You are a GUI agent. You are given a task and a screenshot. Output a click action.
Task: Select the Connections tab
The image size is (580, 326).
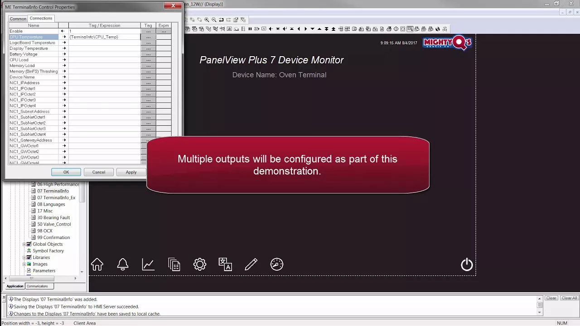(x=41, y=18)
